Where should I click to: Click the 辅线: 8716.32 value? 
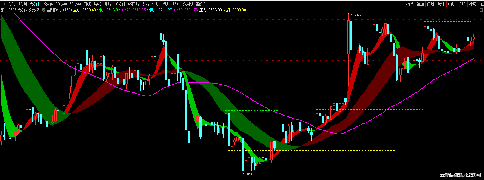109,10
